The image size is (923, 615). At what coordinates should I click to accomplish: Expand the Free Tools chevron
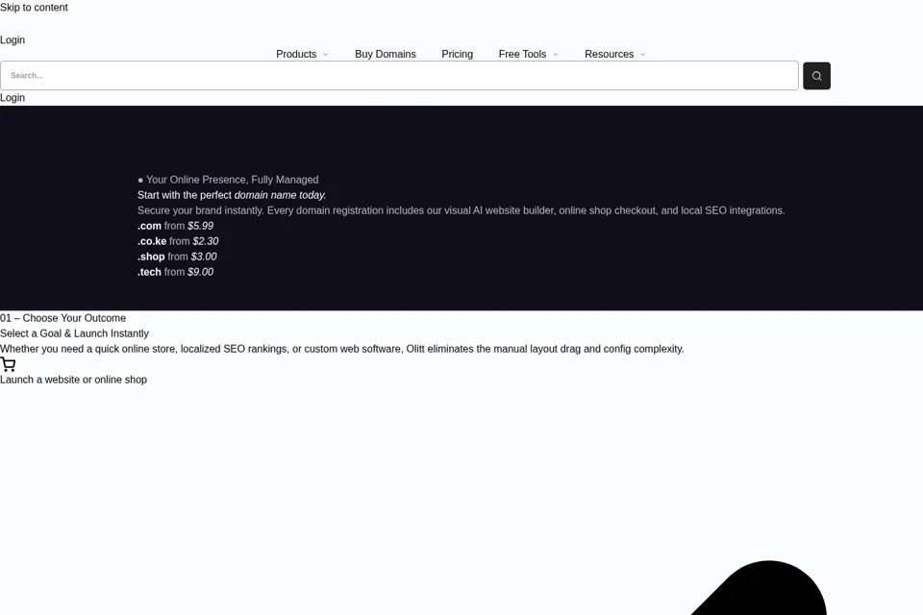click(x=555, y=54)
